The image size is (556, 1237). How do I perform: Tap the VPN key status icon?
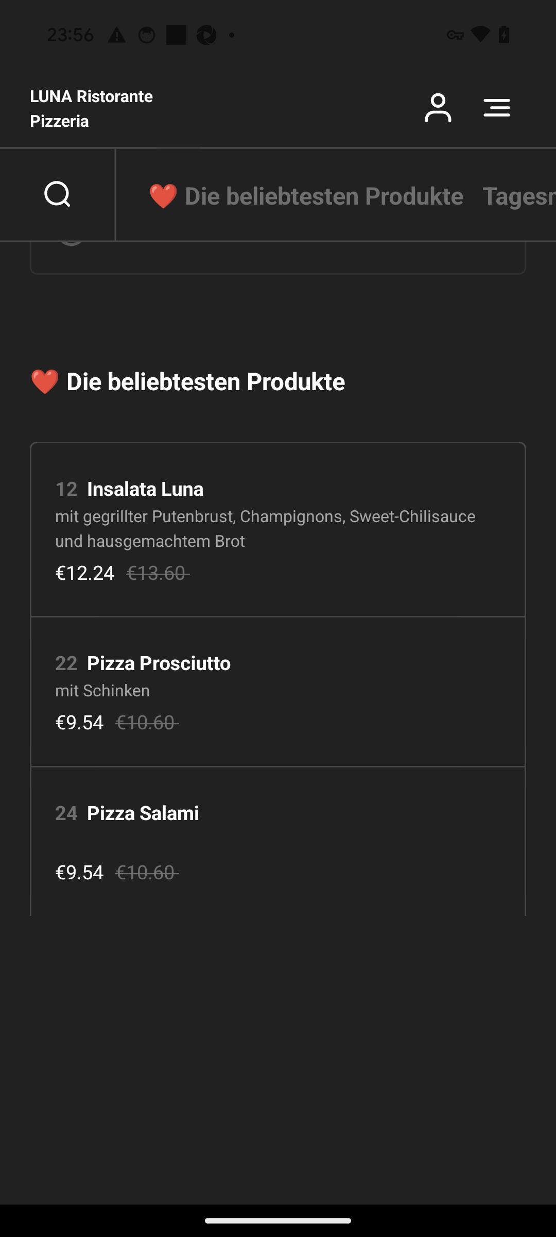click(455, 35)
